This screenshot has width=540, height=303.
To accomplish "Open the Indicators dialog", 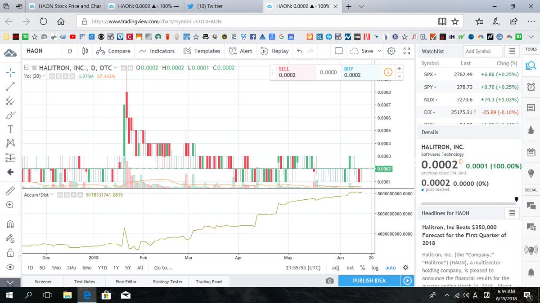I will (x=157, y=51).
